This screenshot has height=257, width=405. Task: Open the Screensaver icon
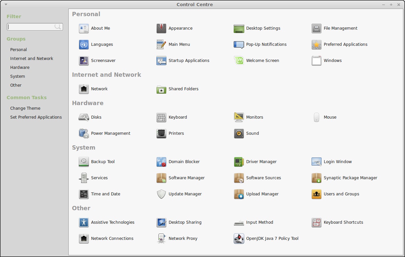coord(84,61)
